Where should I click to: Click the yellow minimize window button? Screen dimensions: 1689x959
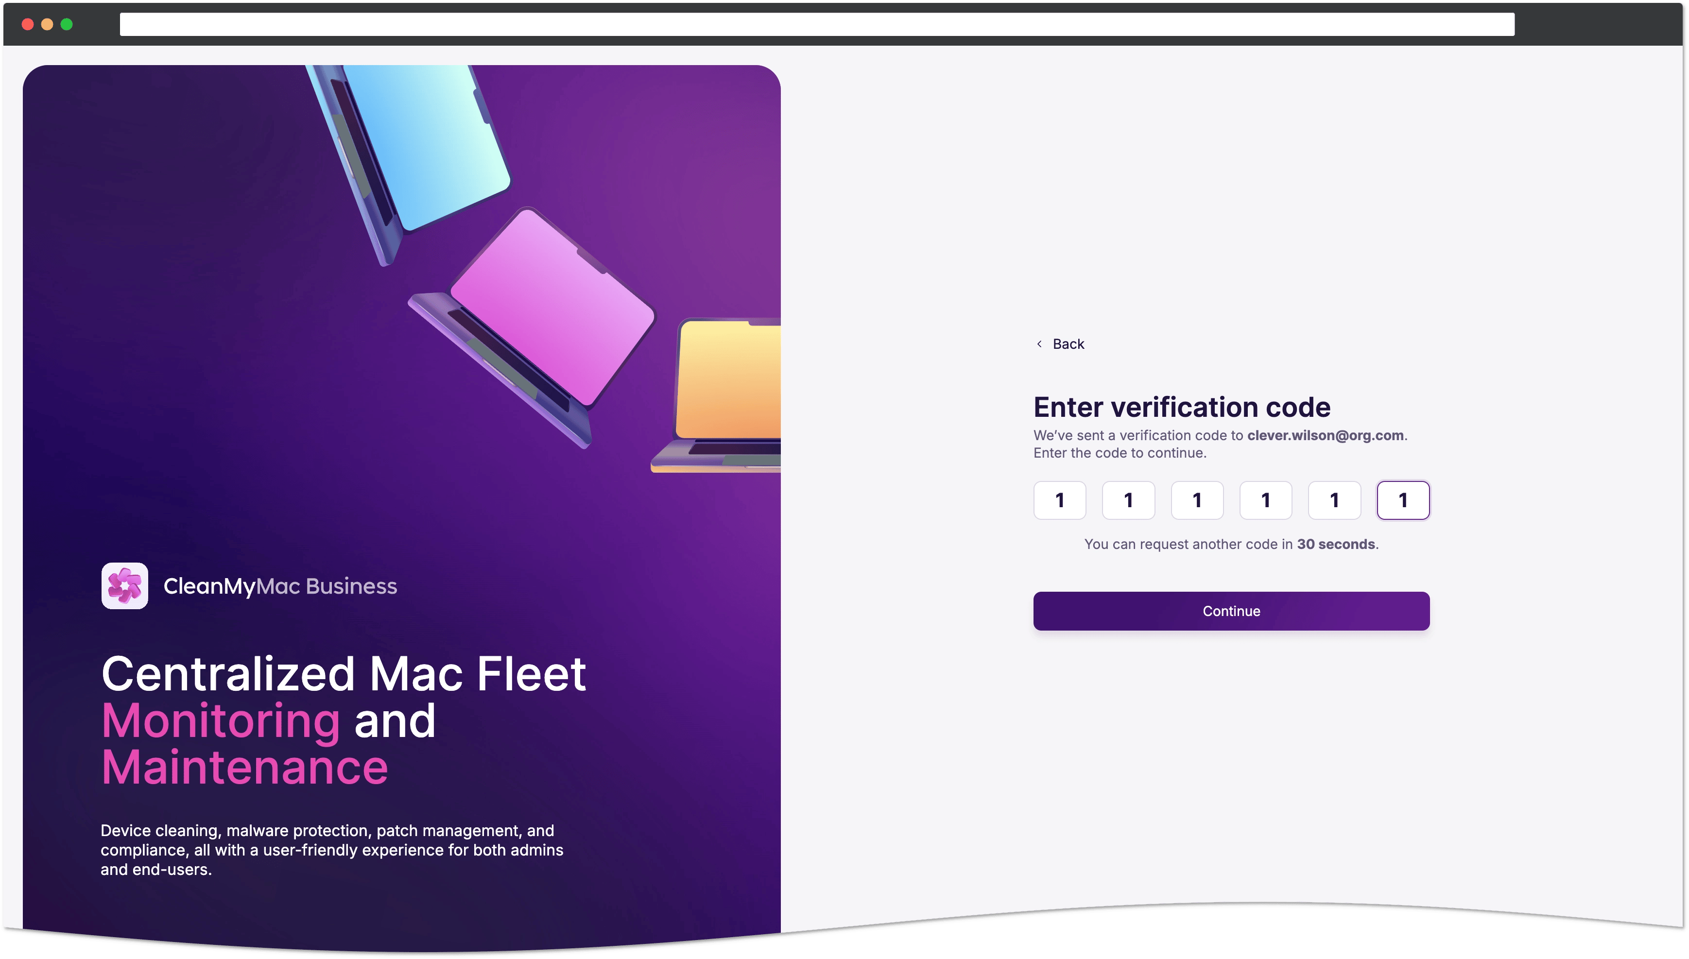pos(47,24)
